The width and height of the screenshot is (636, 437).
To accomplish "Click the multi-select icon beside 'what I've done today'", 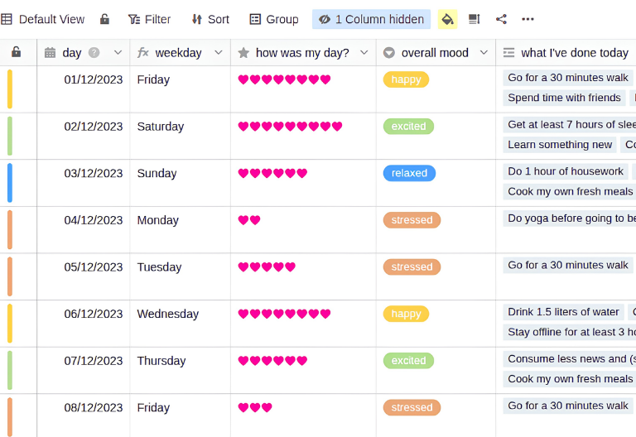I will click(x=508, y=53).
